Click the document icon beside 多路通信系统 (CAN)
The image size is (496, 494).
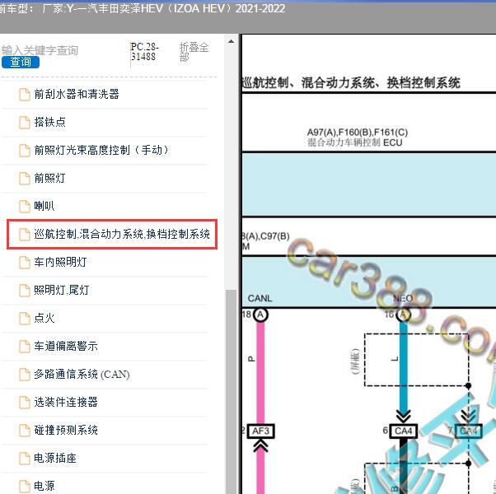[x=25, y=375]
